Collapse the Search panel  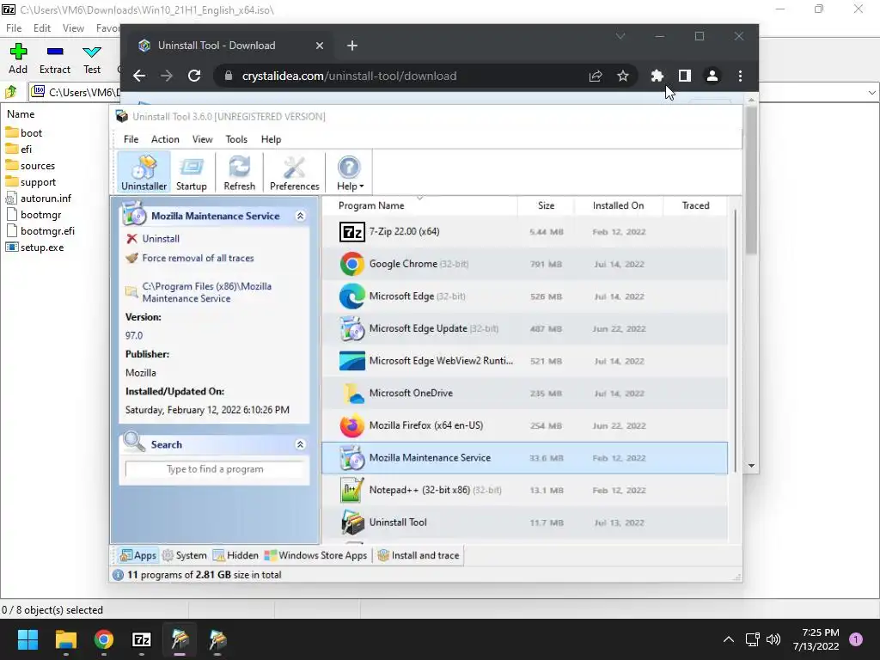(300, 444)
